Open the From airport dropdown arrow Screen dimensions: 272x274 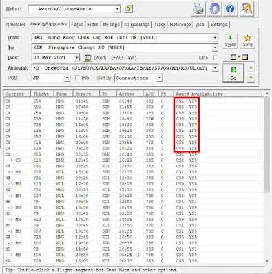point(215,38)
